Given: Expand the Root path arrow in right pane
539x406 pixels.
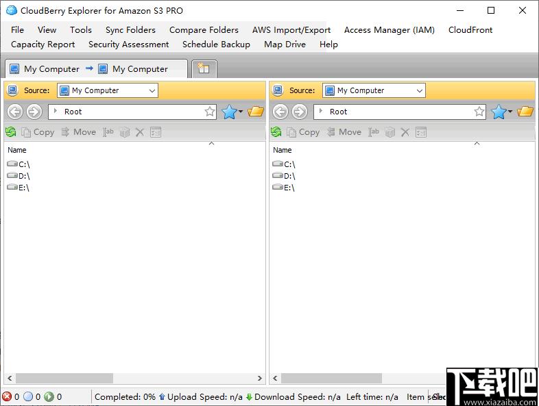Looking at the screenshot, I should [x=321, y=111].
